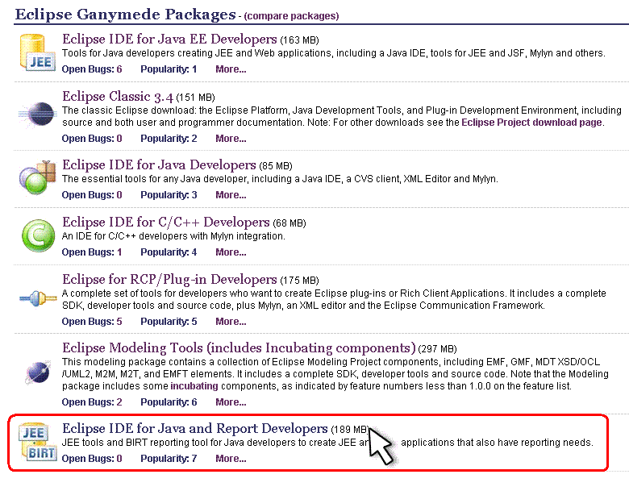Viewport: 629px width, 491px height.
Task: Click the Eclipse Classic sphere icon
Action: pyautogui.click(x=37, y=114)
